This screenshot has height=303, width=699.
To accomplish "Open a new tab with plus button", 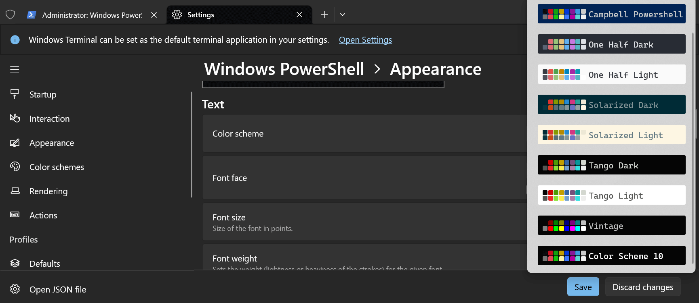I will pyautogui.click(x=324, y=15).
